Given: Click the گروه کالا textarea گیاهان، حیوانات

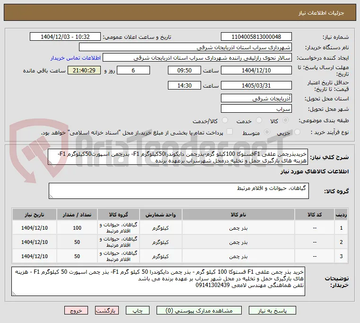Looking at the screenshot, I should point(179,191).
